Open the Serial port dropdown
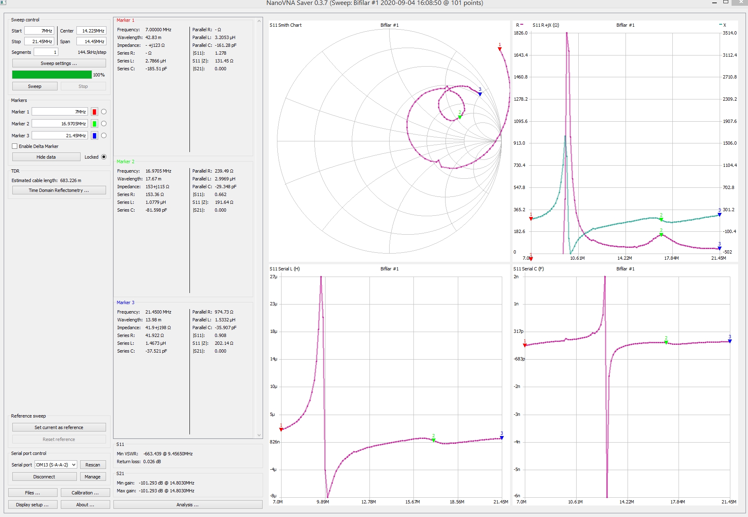748x517 pixels. click(x=56, y=465)
